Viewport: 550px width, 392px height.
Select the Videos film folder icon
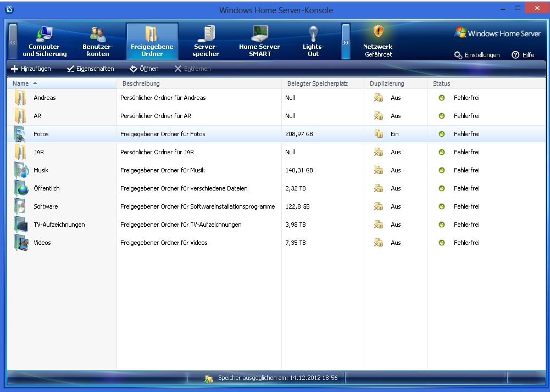point(21,243)
